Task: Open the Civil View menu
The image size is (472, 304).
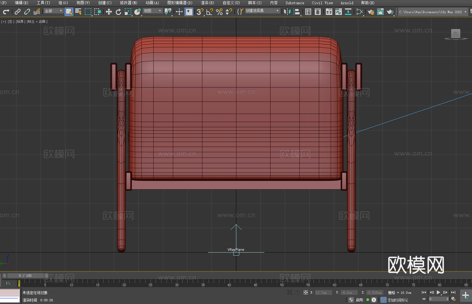Action: tap(323, 3)
